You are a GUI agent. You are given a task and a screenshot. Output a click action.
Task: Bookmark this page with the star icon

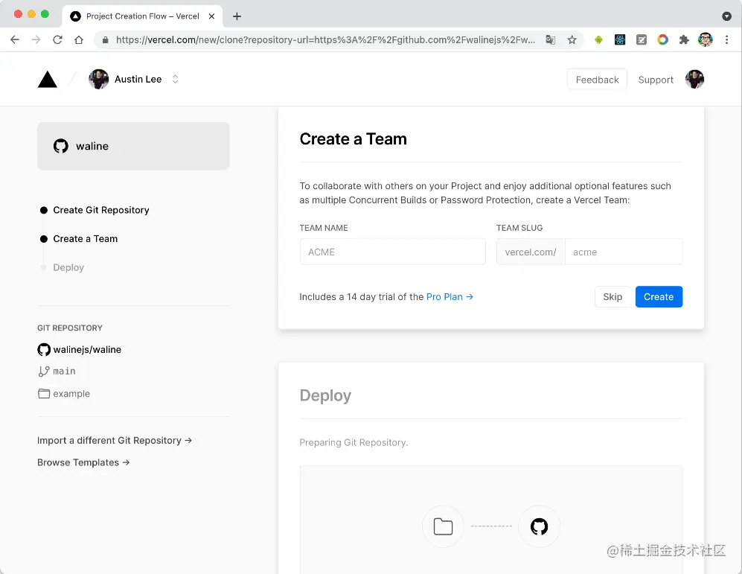[572, 39]
